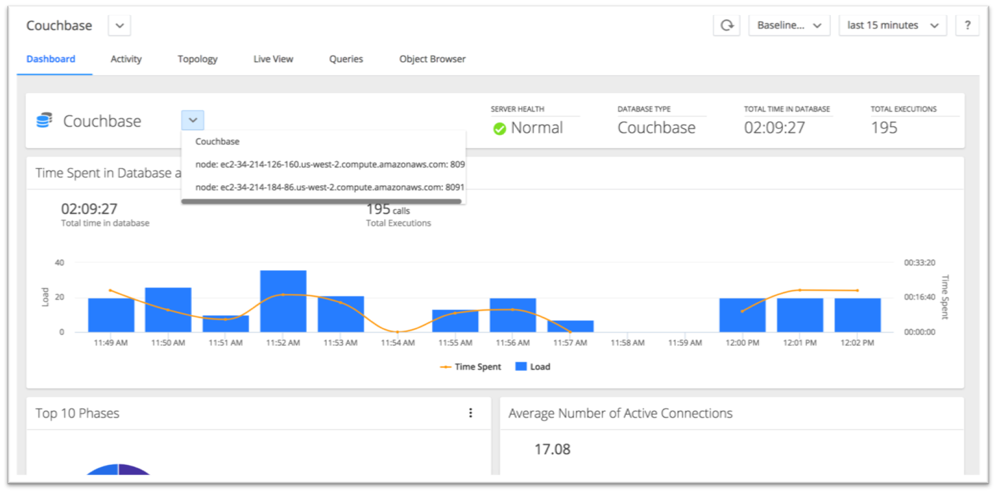Open Top 10 Phases three-dot menu
Viewport: 995px width, 492px height.
471,413
